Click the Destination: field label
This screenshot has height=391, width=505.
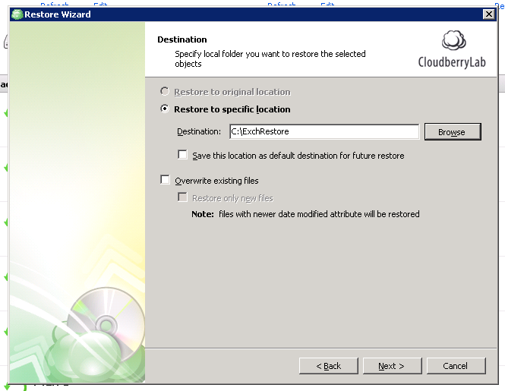[x=199, y=131]
